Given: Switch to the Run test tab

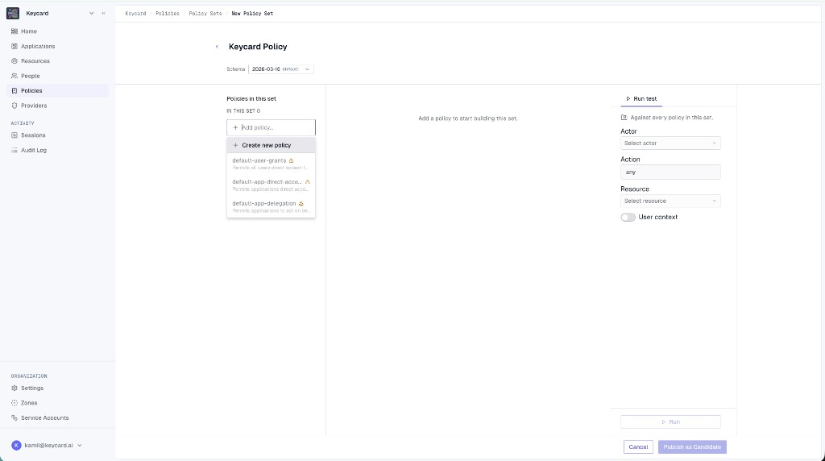Looking at the screenshot, I should 641,99.
